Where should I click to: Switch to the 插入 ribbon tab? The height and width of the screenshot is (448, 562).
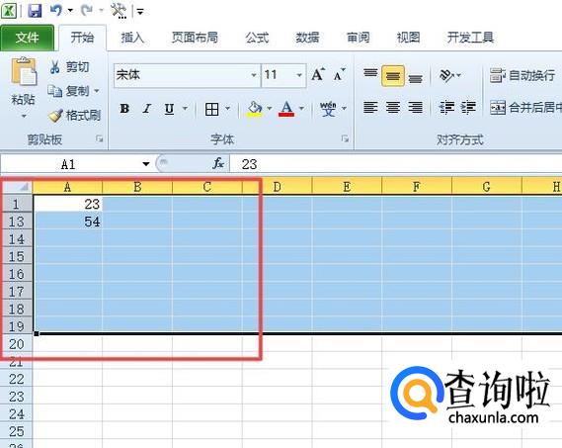[132, 38]
